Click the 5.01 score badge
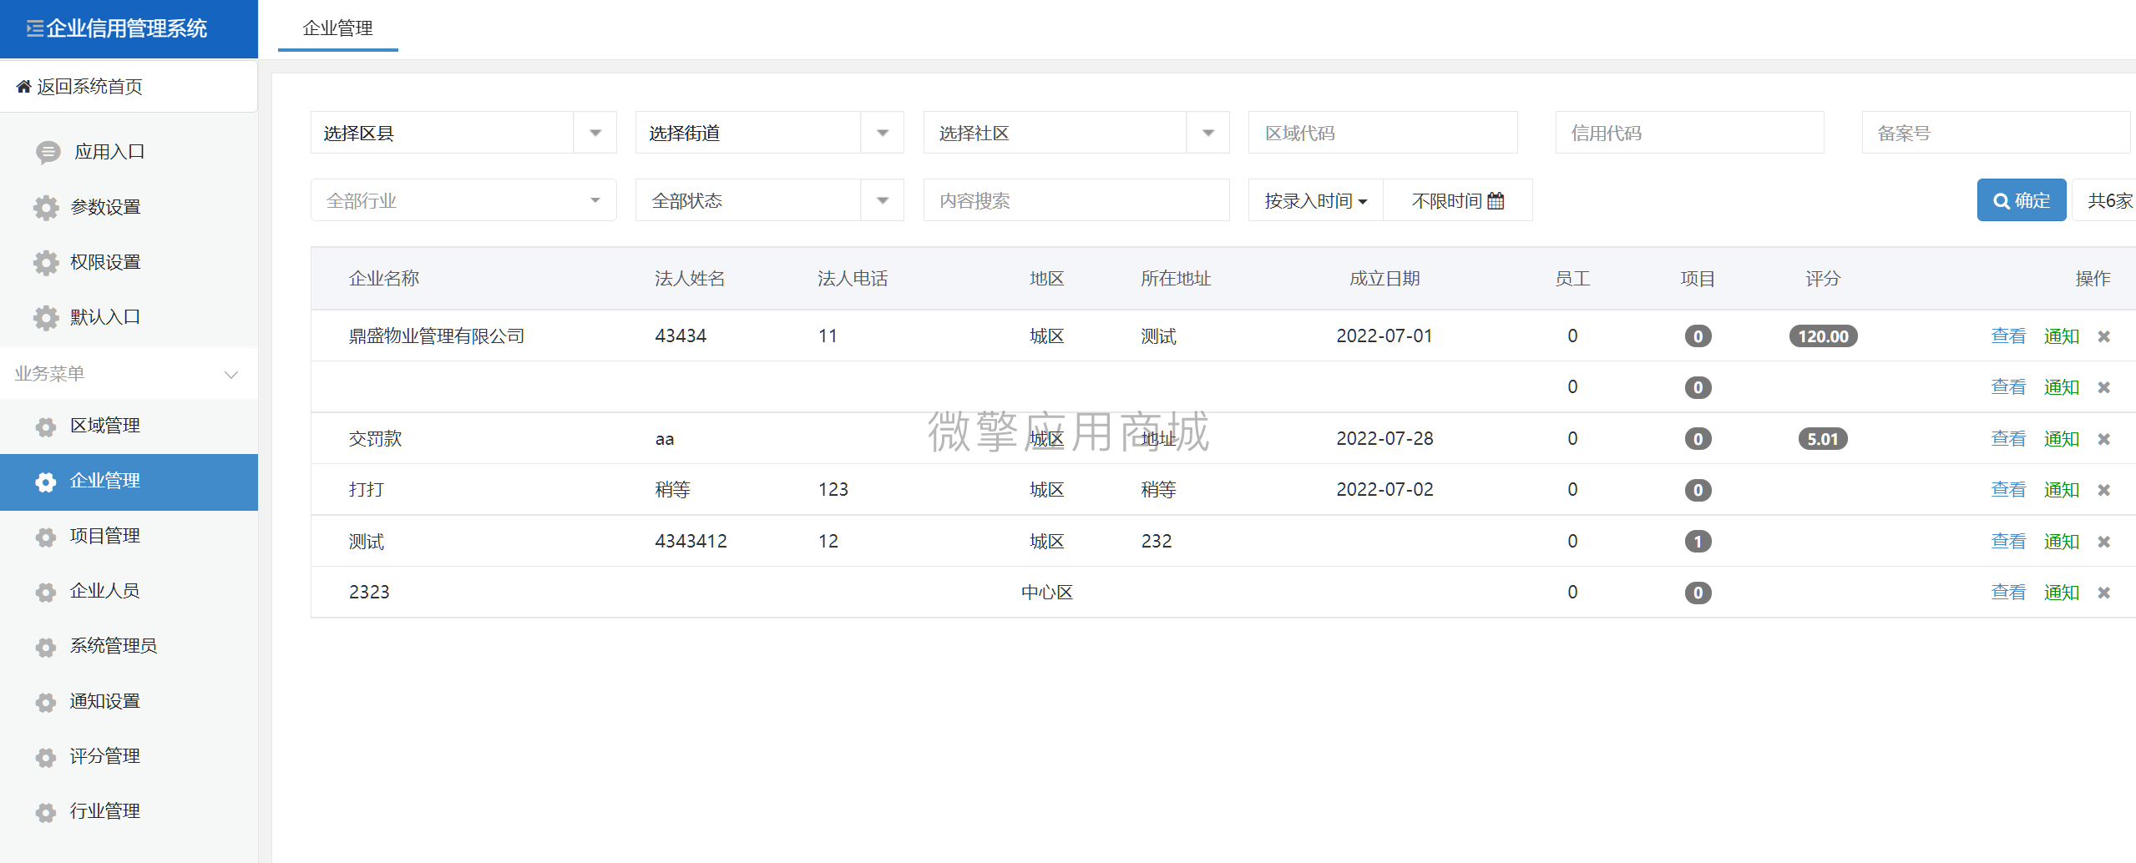 [x=1823, y=439]
